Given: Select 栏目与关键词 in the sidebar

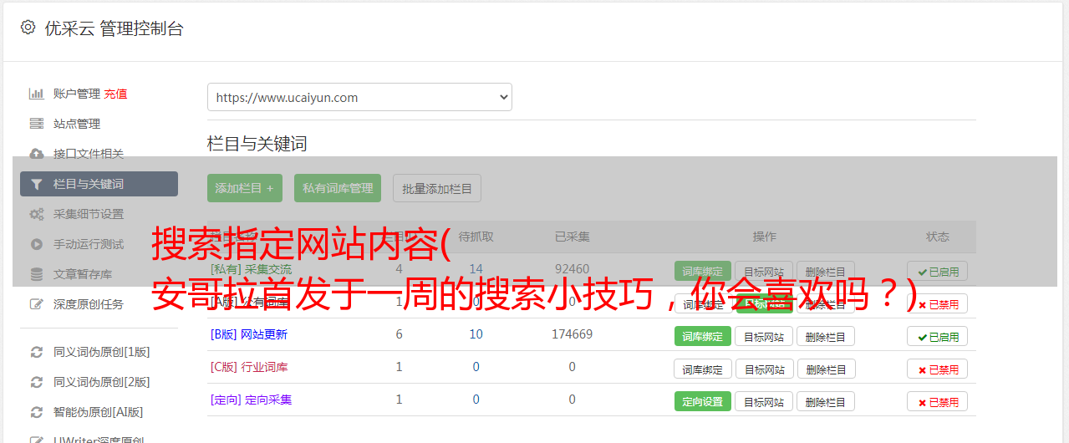Looking at the screenshot, I should click(99, 184).
